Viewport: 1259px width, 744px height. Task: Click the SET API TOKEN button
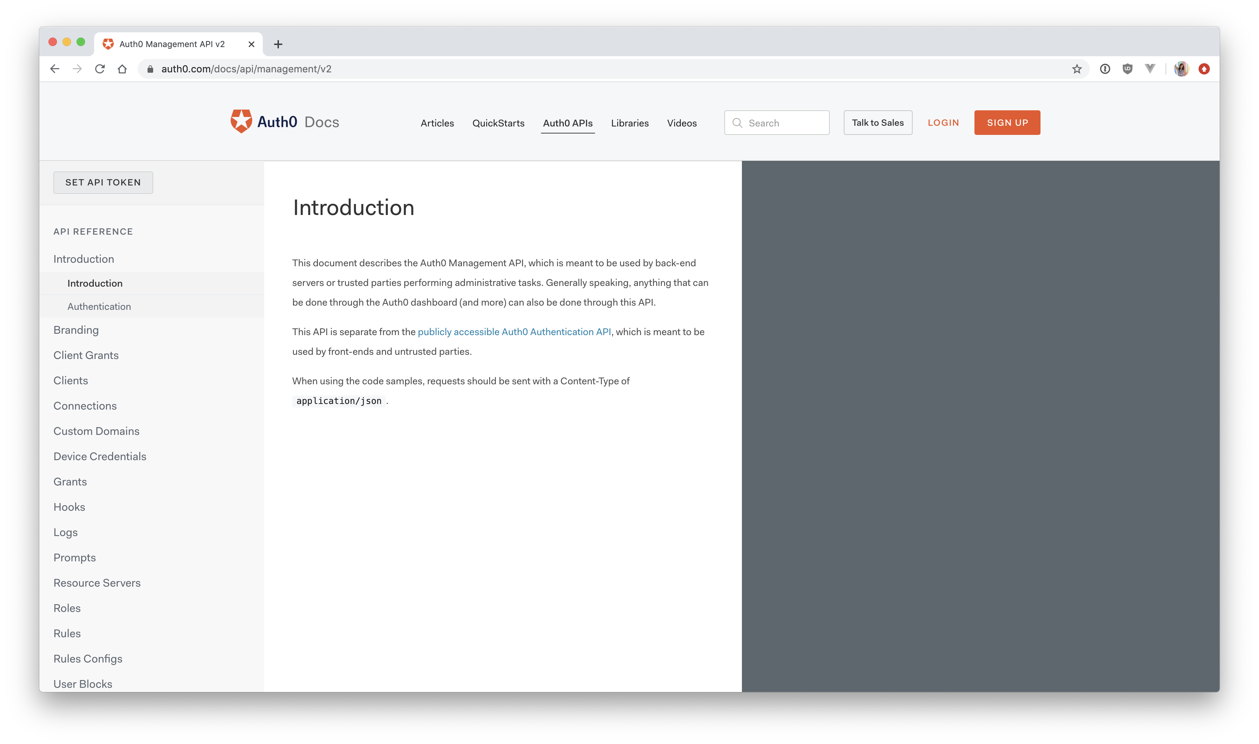pos(103,182)
